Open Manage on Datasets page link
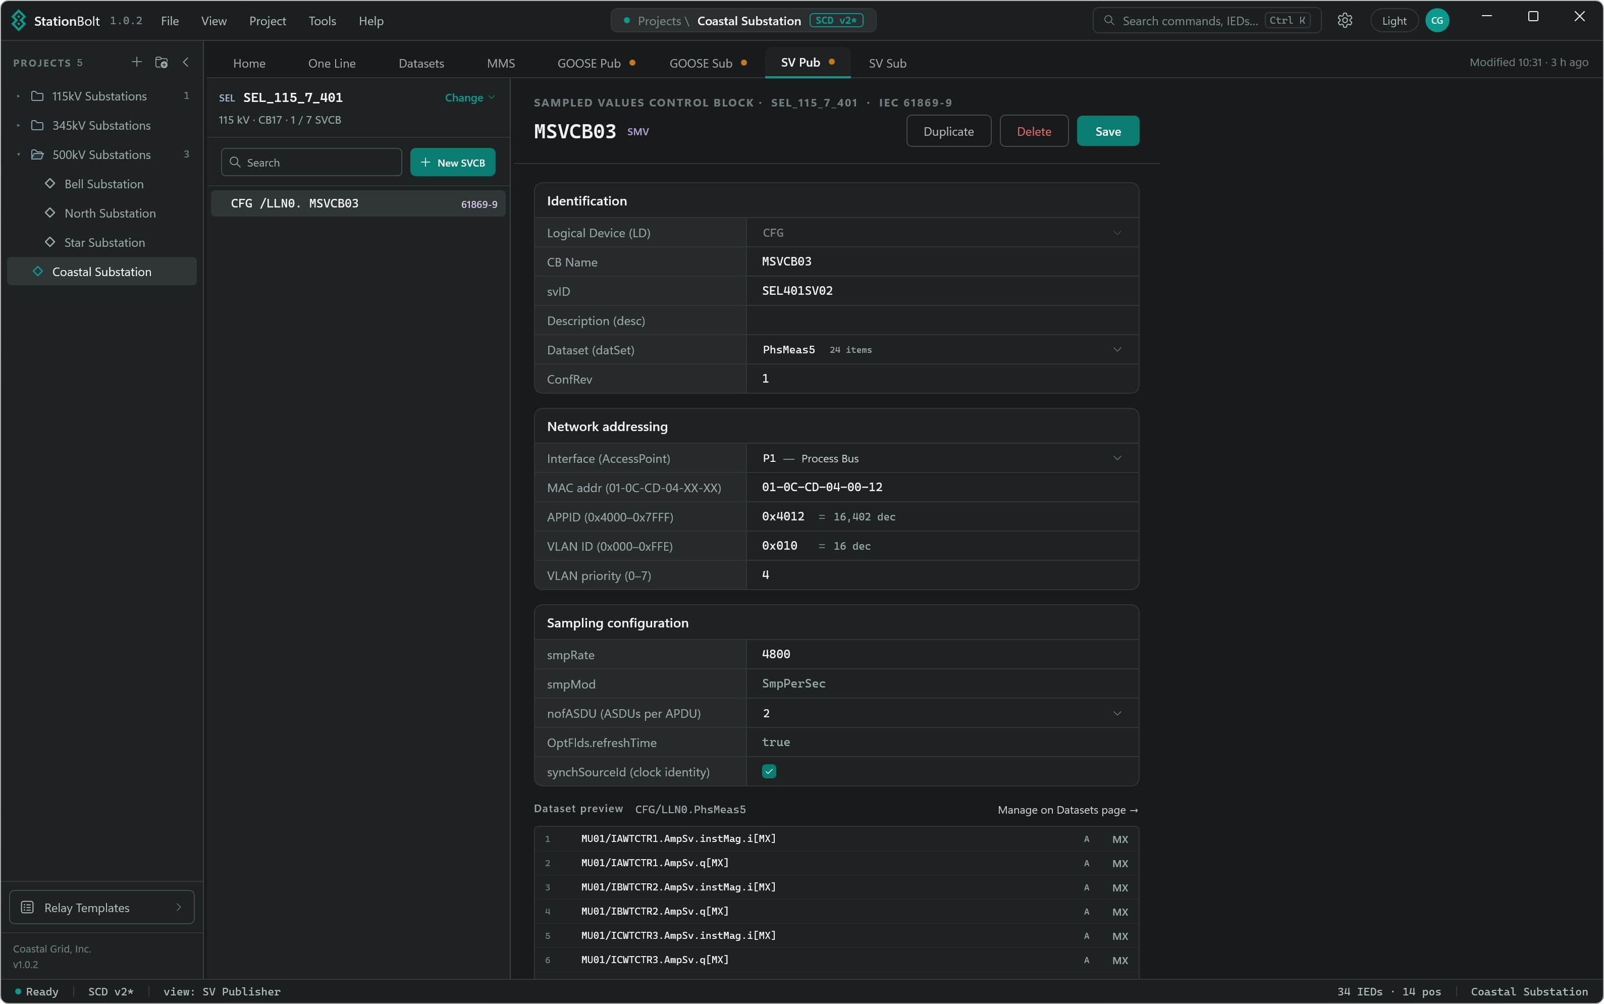Image resolution: width=1604 pixels, height=1004 pixels. tap(1067, 810)
